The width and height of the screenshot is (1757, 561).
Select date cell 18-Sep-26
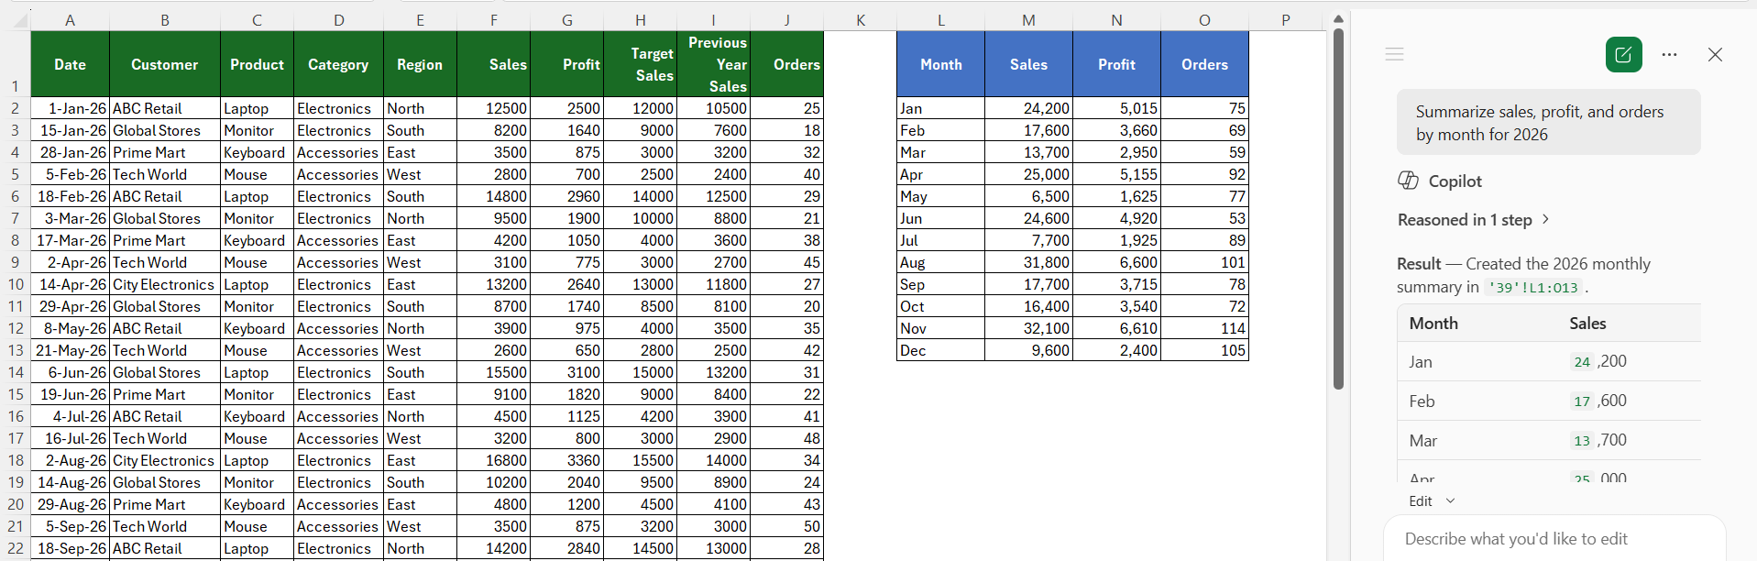pos(70,548)
